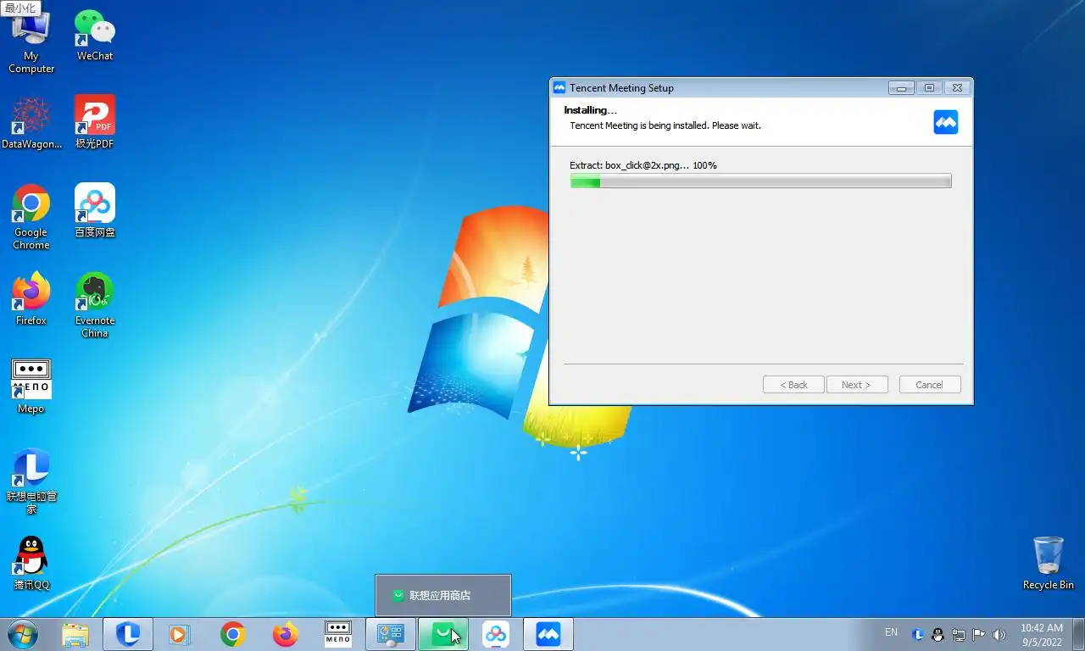Image resolution: width=1085 pixels, height=651 pixels.
Task: Open the volume speaker tray icon
Action: click(x=999, y=634)
